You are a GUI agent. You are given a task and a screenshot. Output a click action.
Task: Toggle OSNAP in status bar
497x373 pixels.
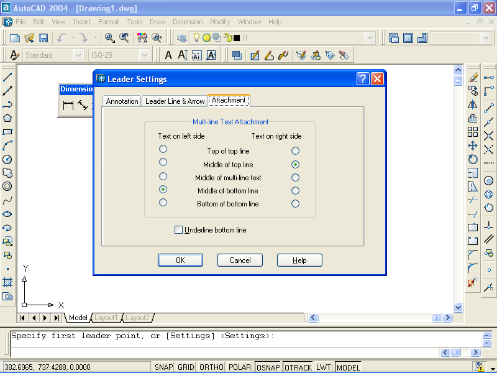[268, 367]
